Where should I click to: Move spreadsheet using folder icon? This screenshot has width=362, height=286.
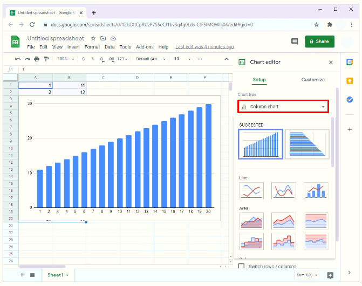tap(103, 38)
